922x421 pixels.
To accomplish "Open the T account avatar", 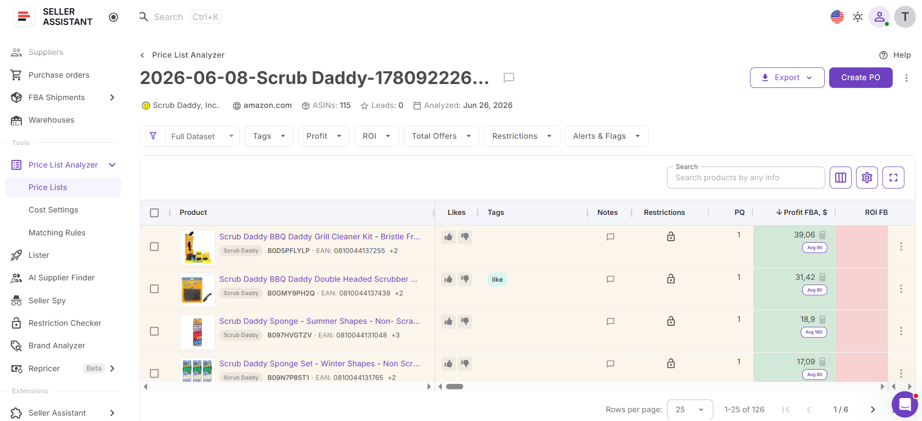I will pyautogui.click(x=905, y=17).
